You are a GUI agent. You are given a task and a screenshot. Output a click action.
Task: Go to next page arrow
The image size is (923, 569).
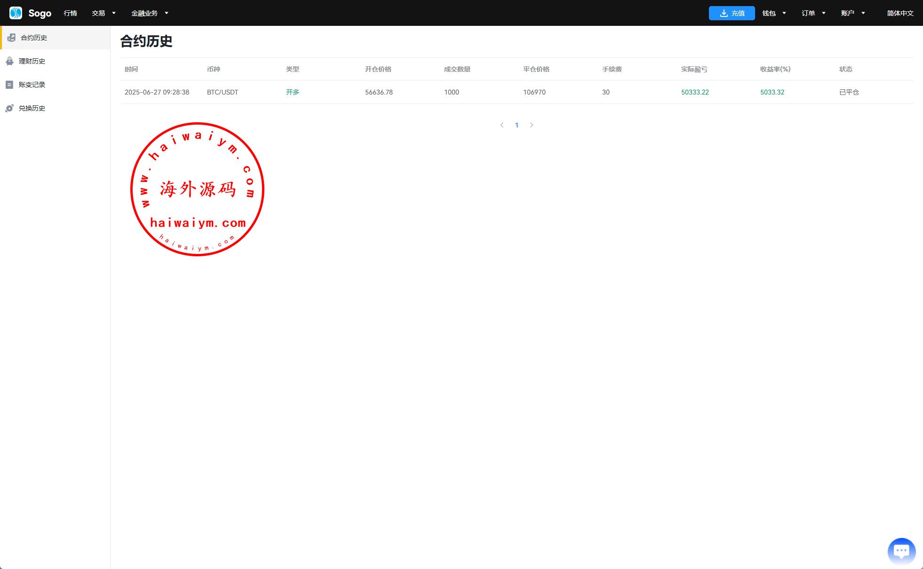point(532,125)
